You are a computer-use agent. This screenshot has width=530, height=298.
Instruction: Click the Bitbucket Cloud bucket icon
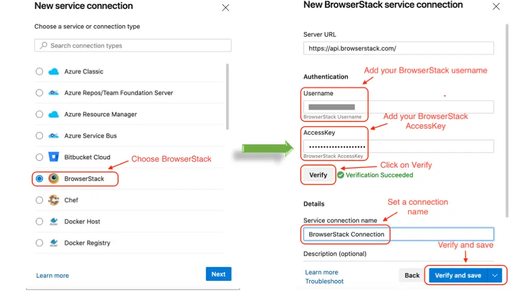click(x=54, y=157)
